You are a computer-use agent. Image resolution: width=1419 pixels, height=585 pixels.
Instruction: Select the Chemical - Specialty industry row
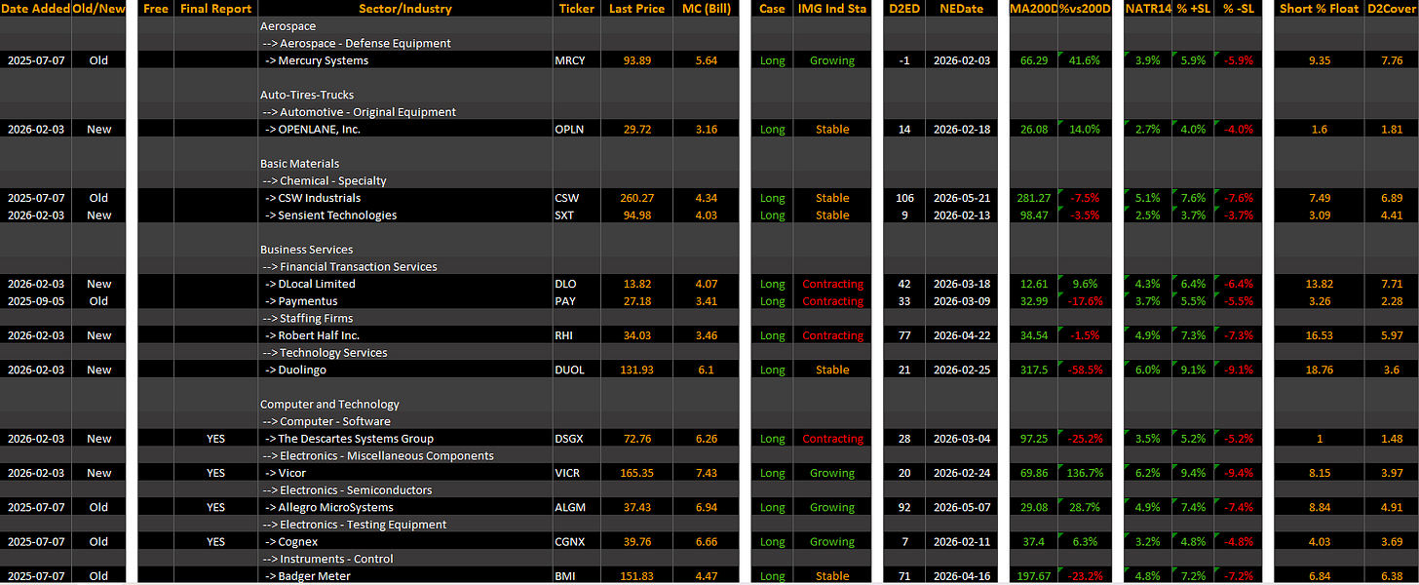click(324, 180)
